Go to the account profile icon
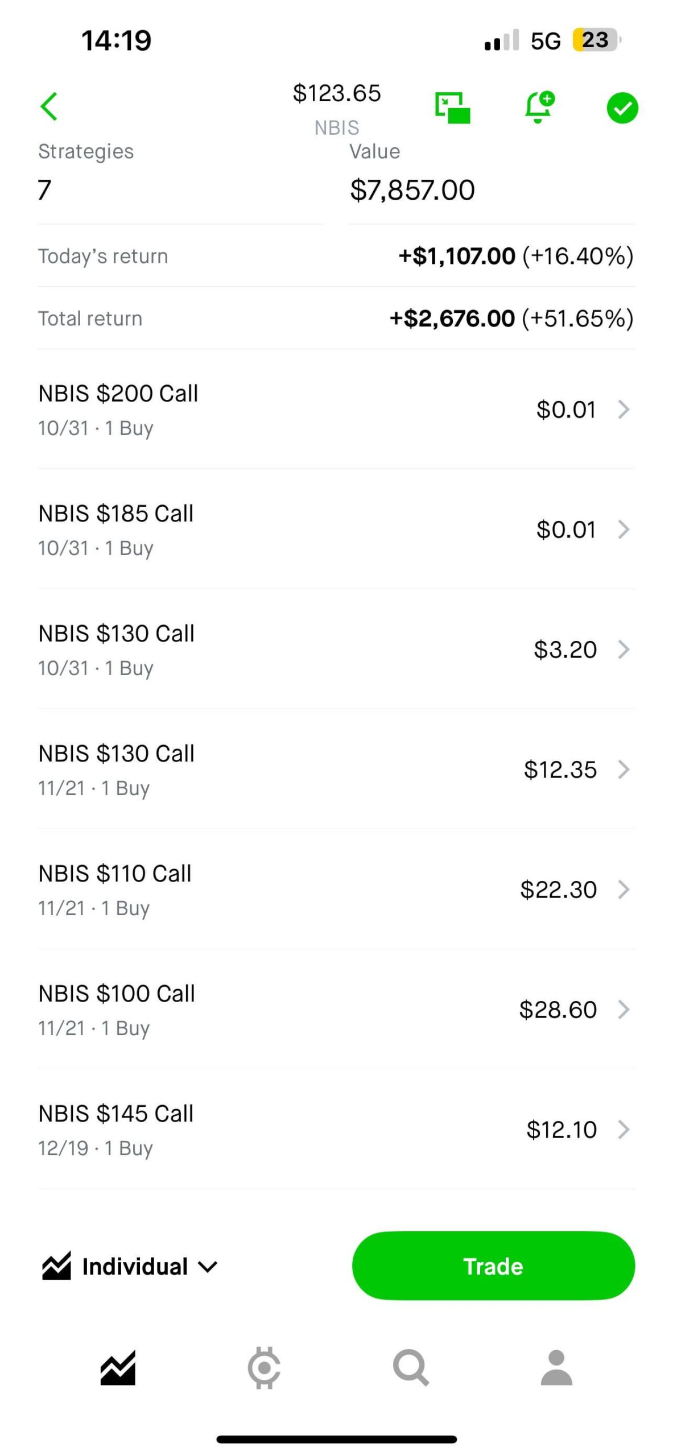This screenshot has width=673, height=1456. click(x=556, y=1367)
